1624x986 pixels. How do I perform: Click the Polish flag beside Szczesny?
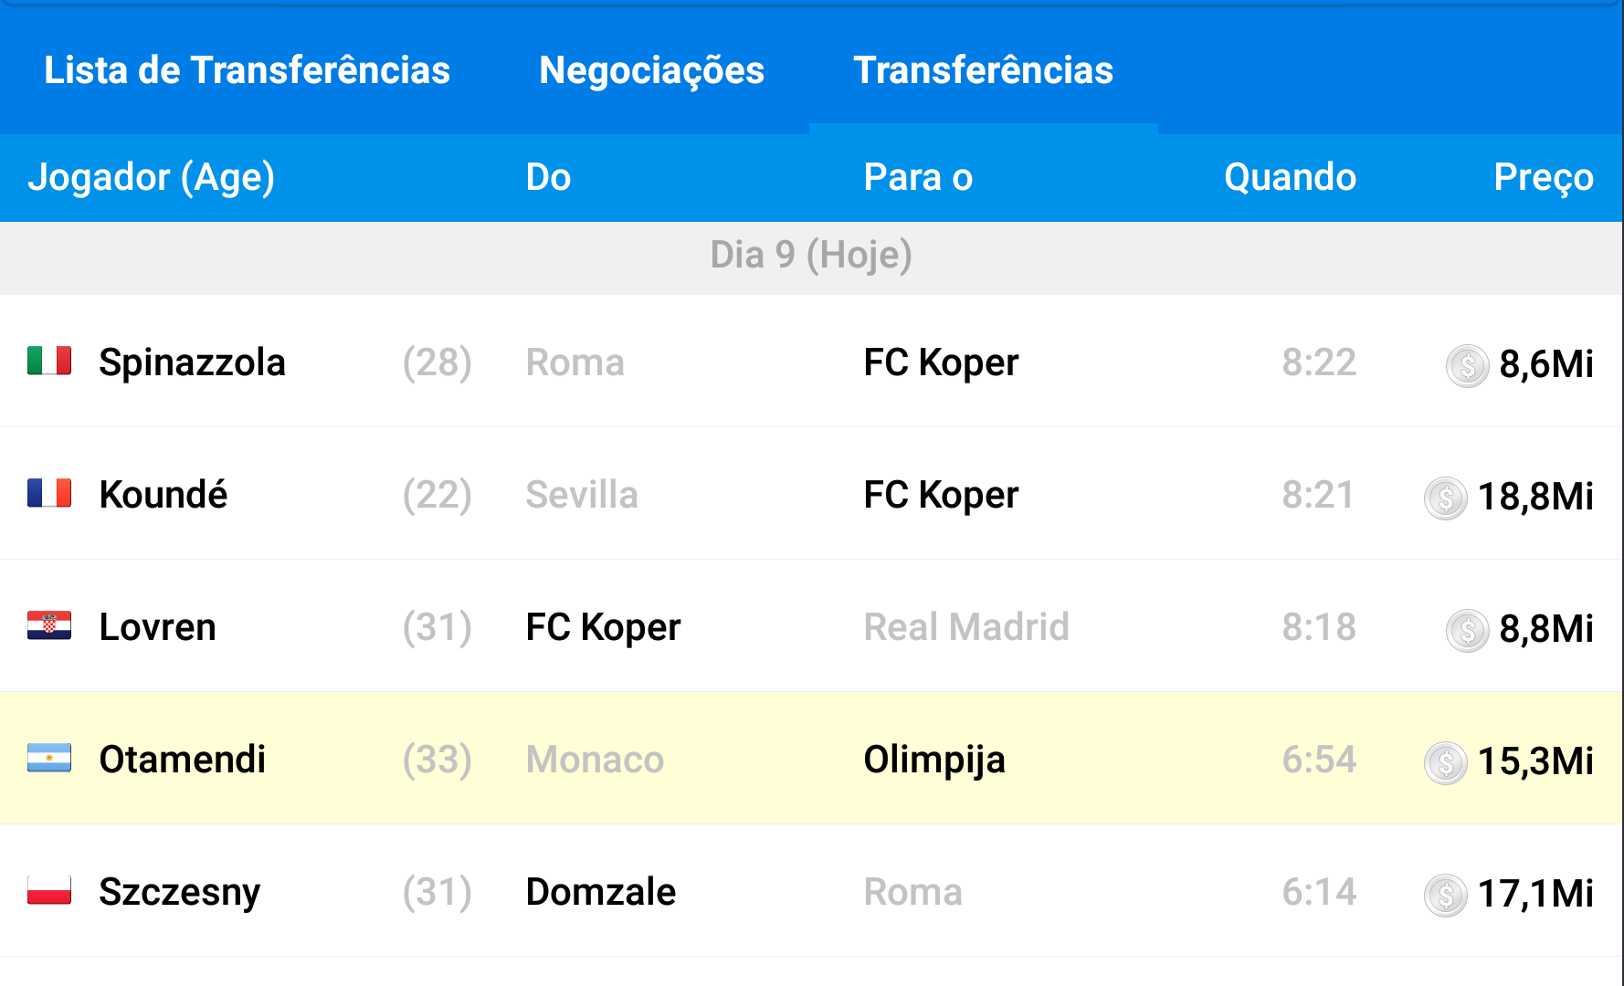coord(49,891)
